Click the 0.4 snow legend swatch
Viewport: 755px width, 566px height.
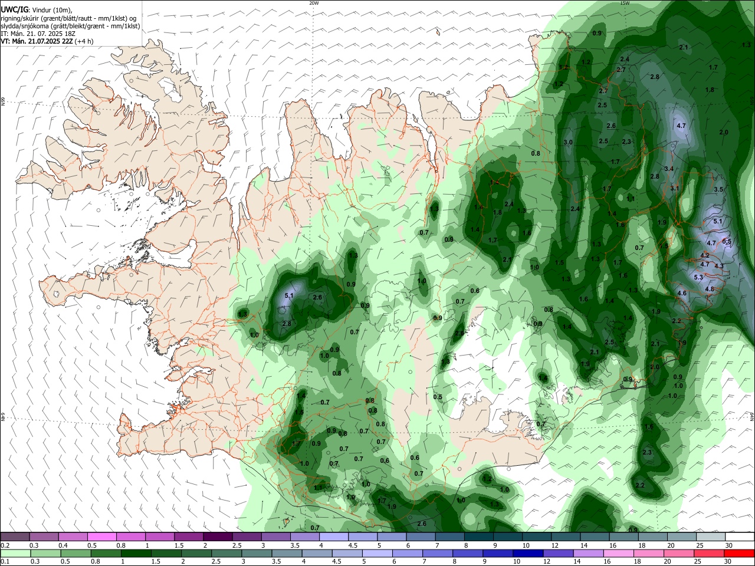[73, 537]
